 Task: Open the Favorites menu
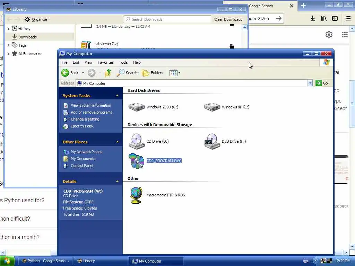click(105, 62)
